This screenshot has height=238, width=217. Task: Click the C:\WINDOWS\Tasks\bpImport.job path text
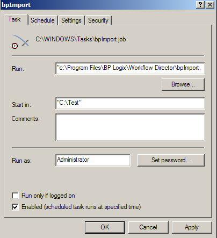81,39
